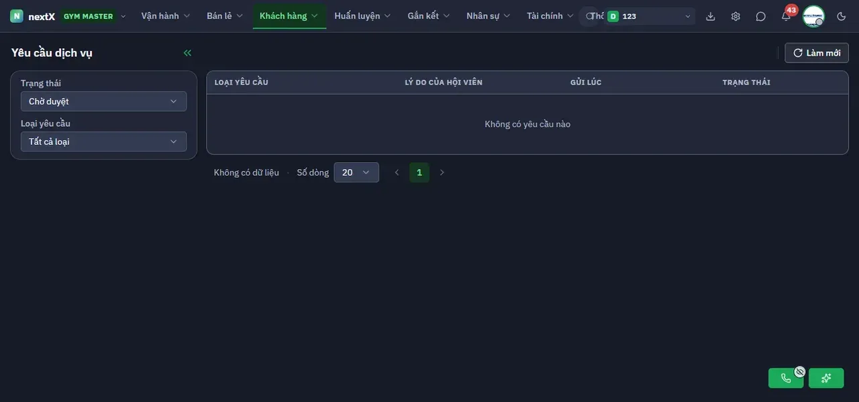Click the TRẠNG THÁI column header
The width and height of the screenshot is (859, 402).
click(746, 83)
